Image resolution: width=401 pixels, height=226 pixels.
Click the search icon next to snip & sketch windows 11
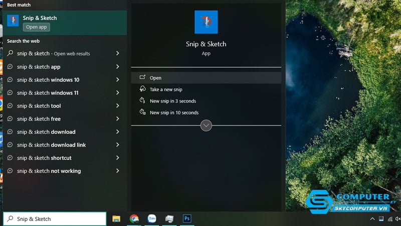[x=10, y=93]
